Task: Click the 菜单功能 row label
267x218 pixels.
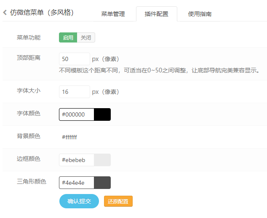Action: click(x=29, y=37)
